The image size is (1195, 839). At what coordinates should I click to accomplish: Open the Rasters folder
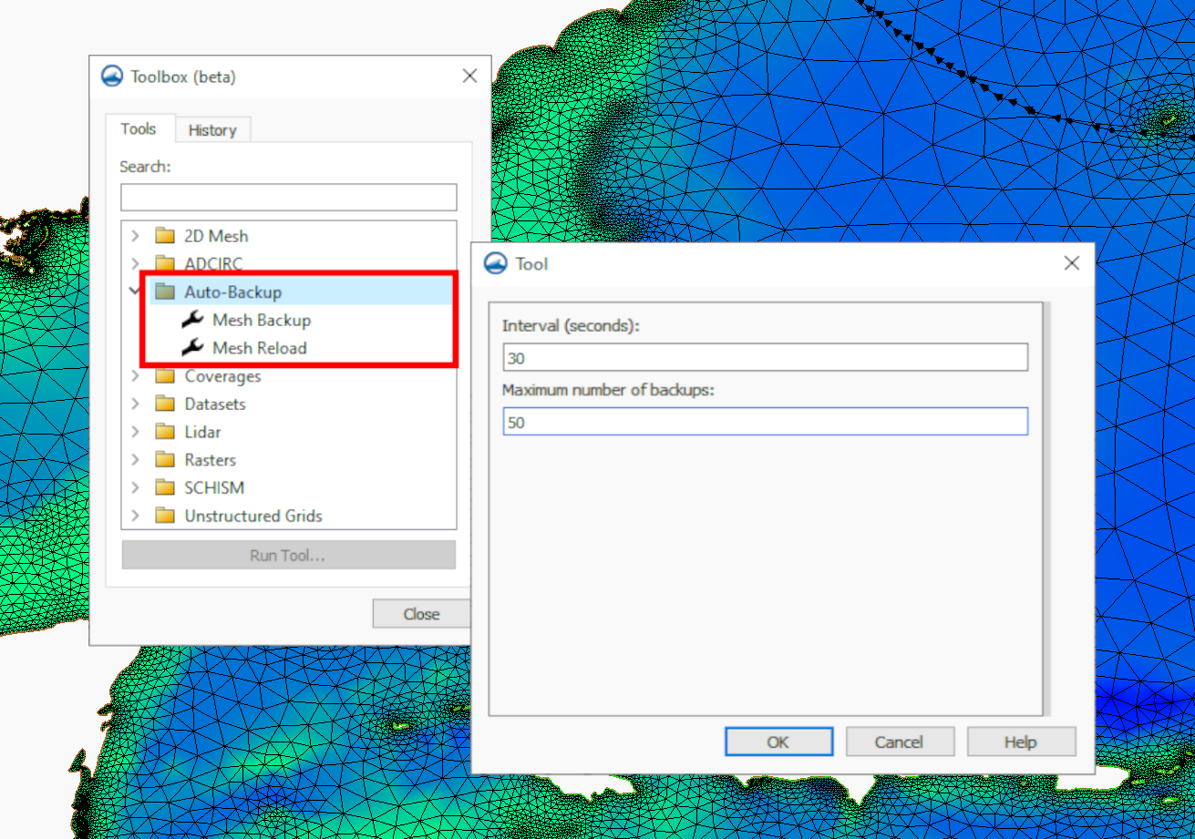pos(209,459)
